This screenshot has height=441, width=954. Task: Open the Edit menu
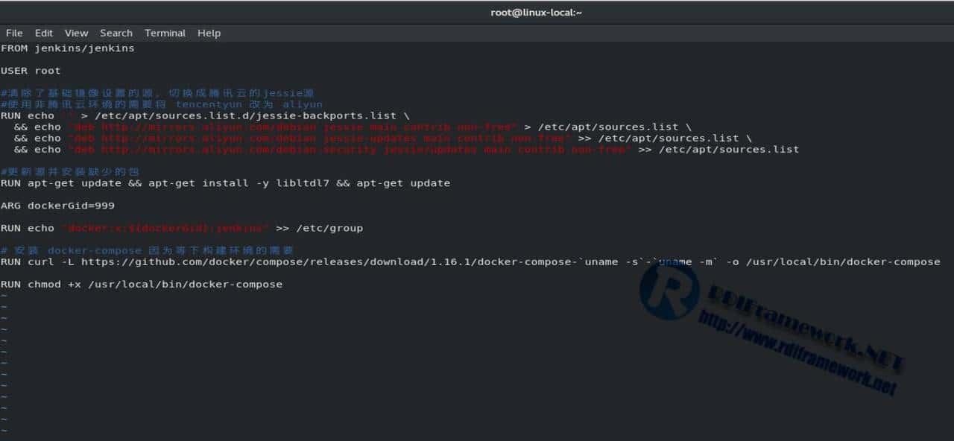pos(43,33)
